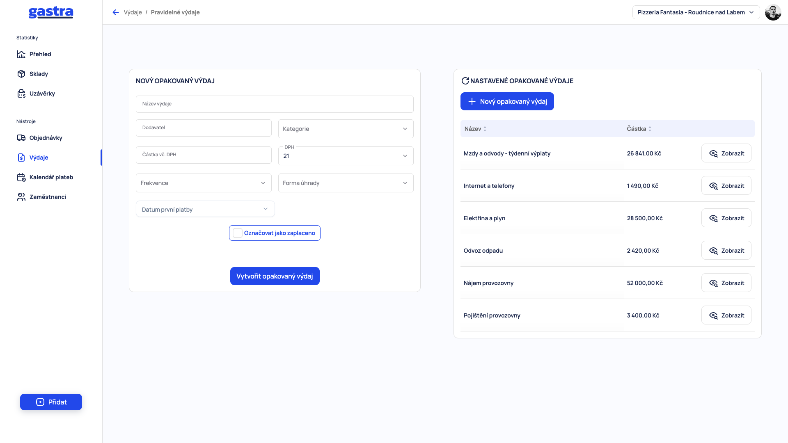Open the Kategorie dropdown
Viewport: 788px width, 443px height.
[x=346, y=129]
